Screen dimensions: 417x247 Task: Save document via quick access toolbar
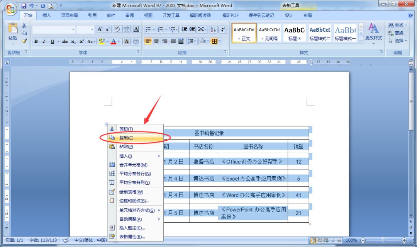pos(24,5)
